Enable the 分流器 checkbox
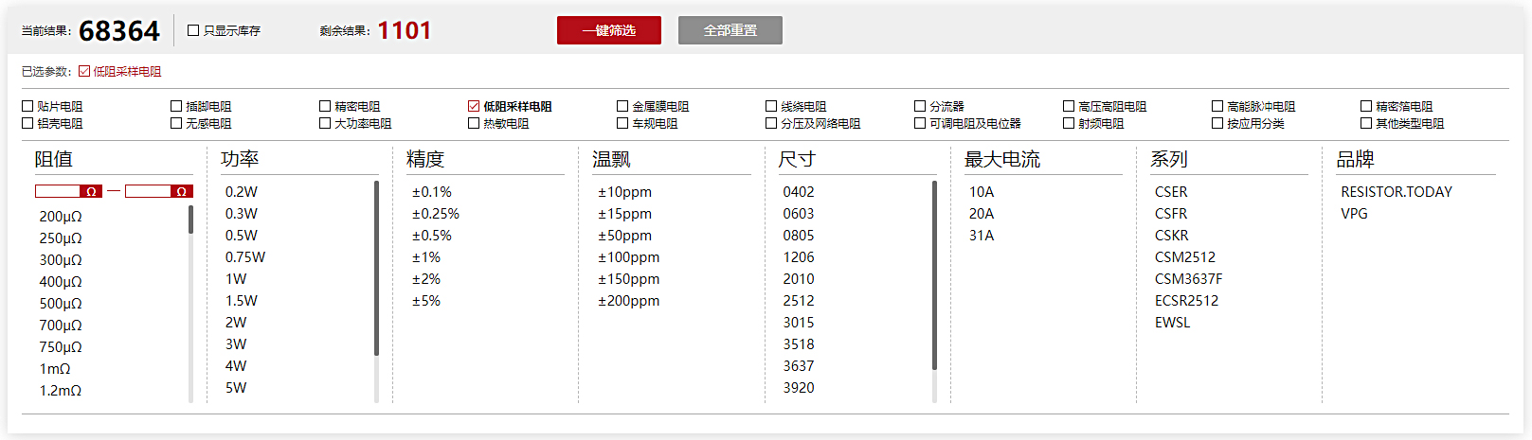Viewport: 1532px width, 440px height. [x=920, y=106]
